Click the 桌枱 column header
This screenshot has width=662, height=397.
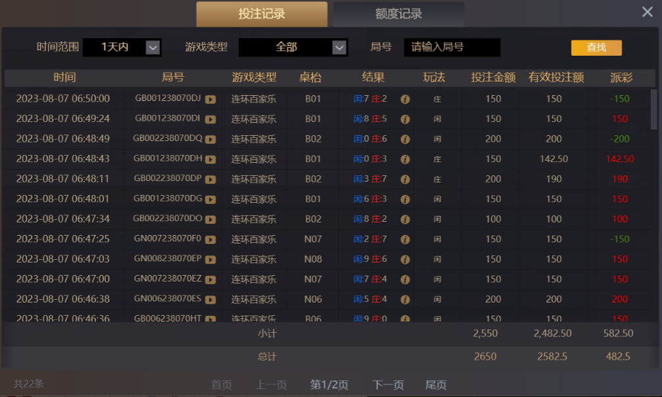click(310, 77)
